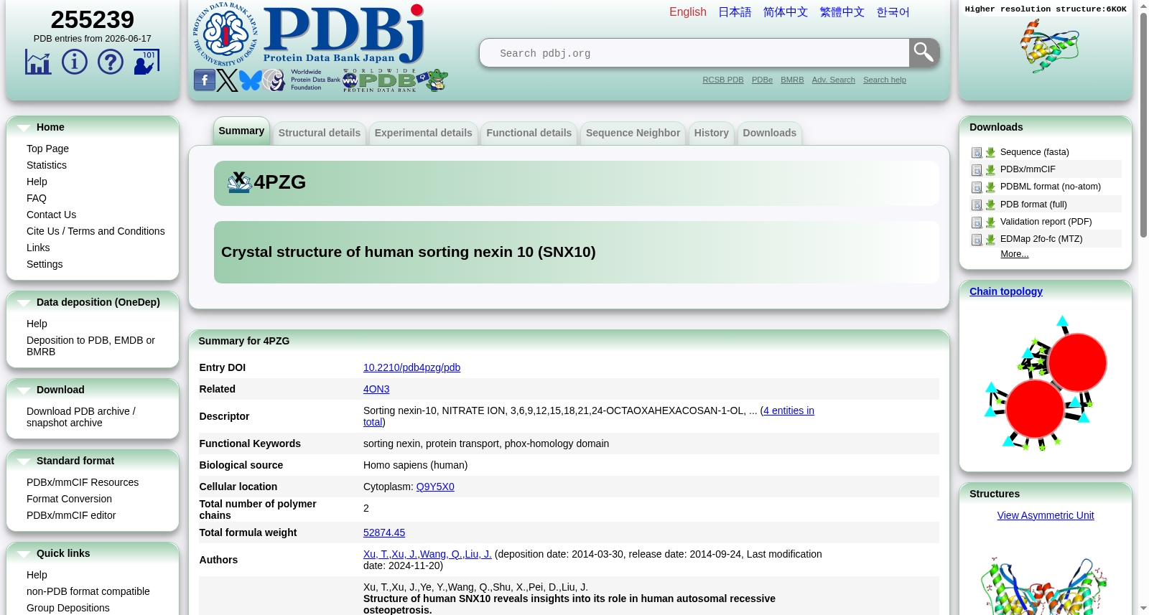This screenshot has height=615, width=1149.
Task: Collapse the Standard format section
Action: [x=24, y=461]
